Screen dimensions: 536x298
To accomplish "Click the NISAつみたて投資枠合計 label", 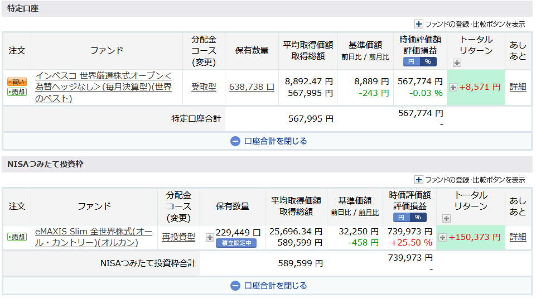I will click(x=148, y=263).
